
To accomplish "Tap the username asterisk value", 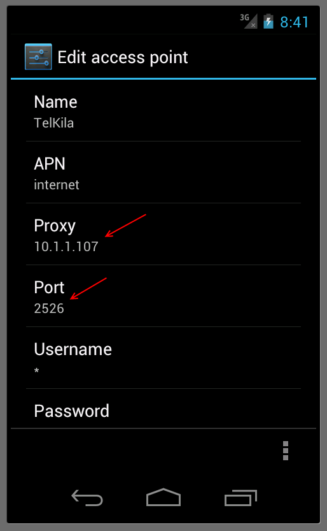I will click(36, 370).
